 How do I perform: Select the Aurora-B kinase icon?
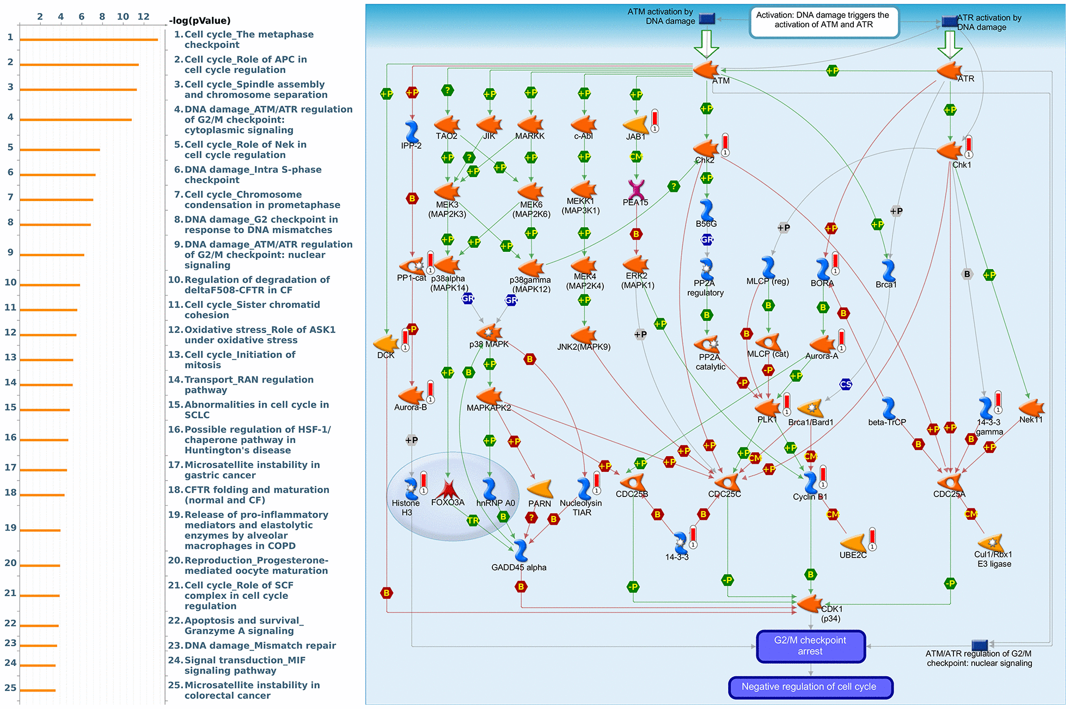pos(411,396)
